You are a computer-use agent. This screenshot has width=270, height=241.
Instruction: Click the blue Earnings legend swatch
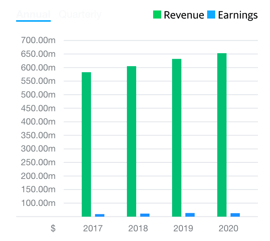211,15
